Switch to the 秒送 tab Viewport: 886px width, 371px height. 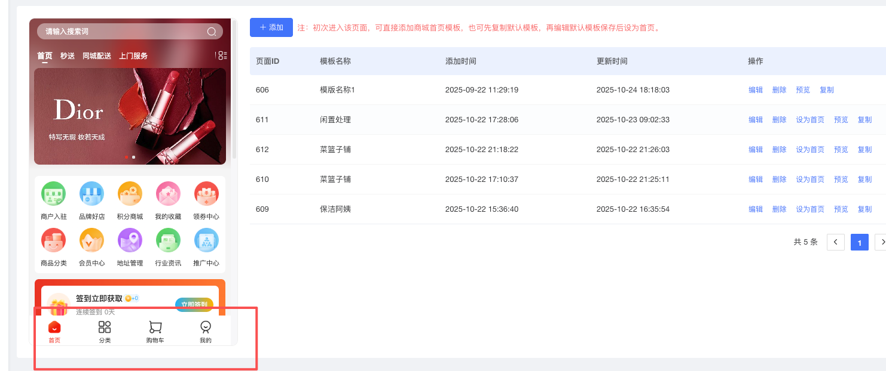(x=68, y=56)
